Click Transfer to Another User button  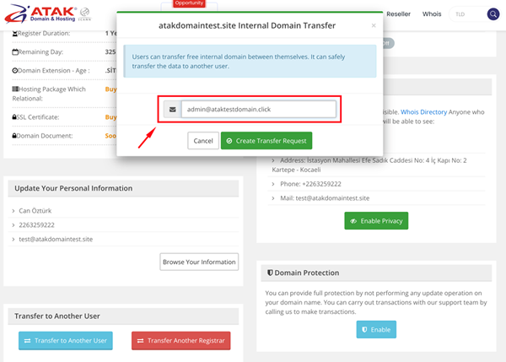66,341
